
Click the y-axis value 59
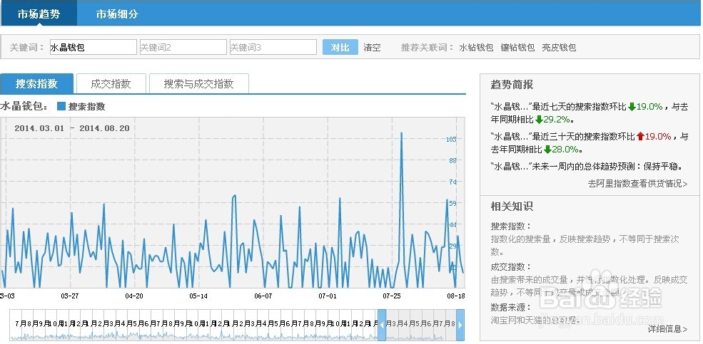tap(452, 204)
